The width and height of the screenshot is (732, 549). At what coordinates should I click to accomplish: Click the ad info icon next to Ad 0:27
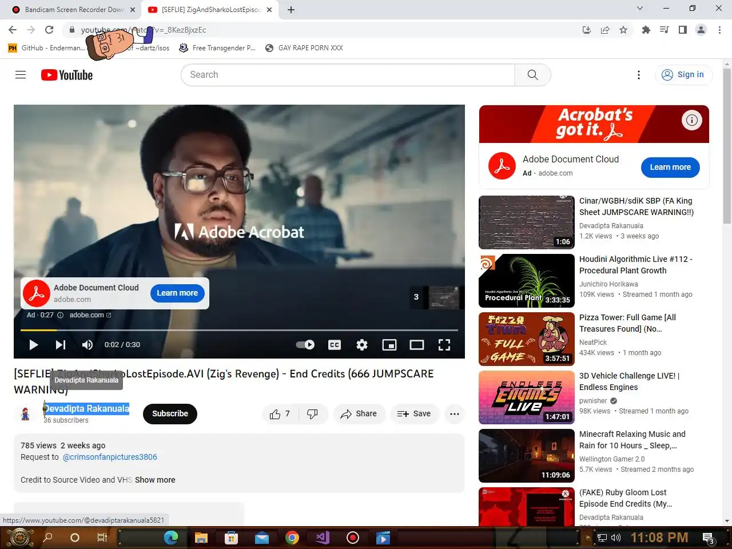click(x=60, y=315)
